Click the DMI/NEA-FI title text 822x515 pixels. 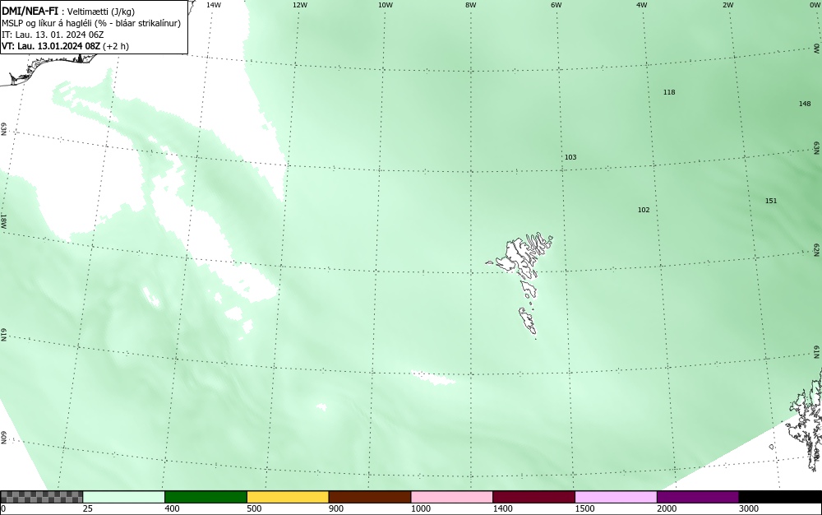30,12
